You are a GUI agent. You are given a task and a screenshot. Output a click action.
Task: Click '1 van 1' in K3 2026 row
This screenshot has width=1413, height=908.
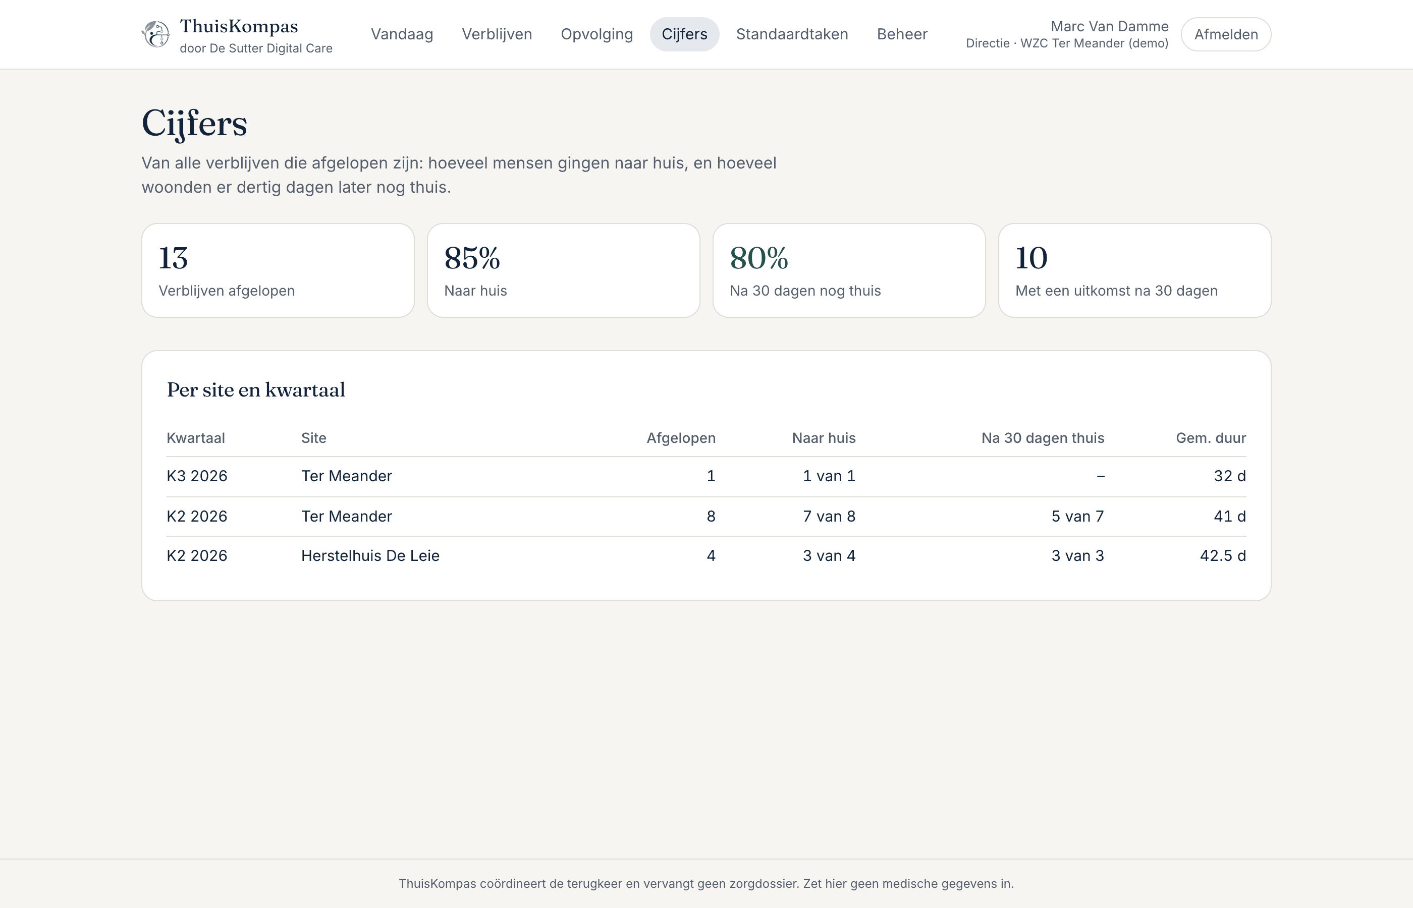(x=829, y=476)
